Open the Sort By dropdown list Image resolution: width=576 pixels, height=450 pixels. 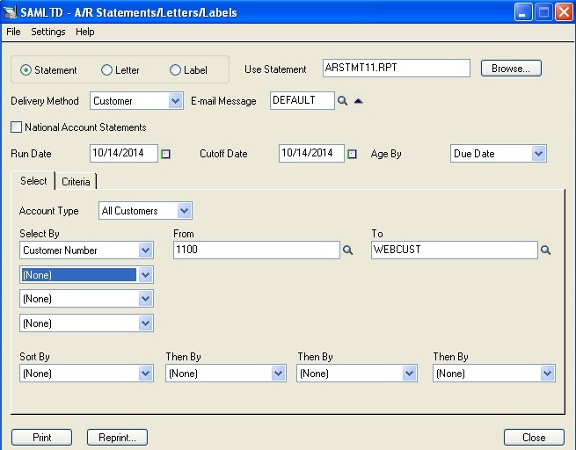click(x=146, y=374)
